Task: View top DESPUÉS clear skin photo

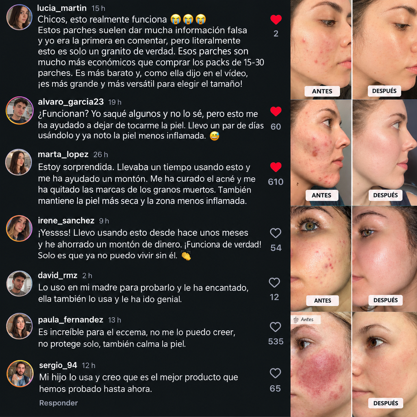Action: point(385,49)
